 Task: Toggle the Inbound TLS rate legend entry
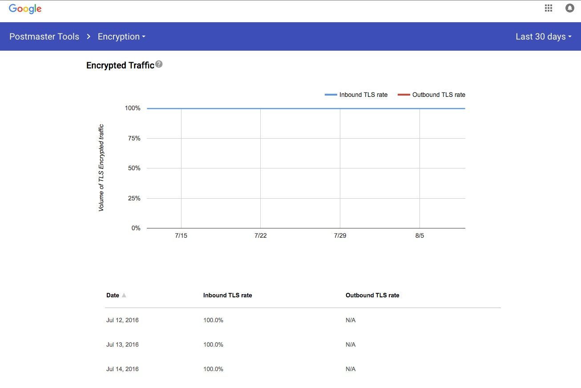coord(356,95)
